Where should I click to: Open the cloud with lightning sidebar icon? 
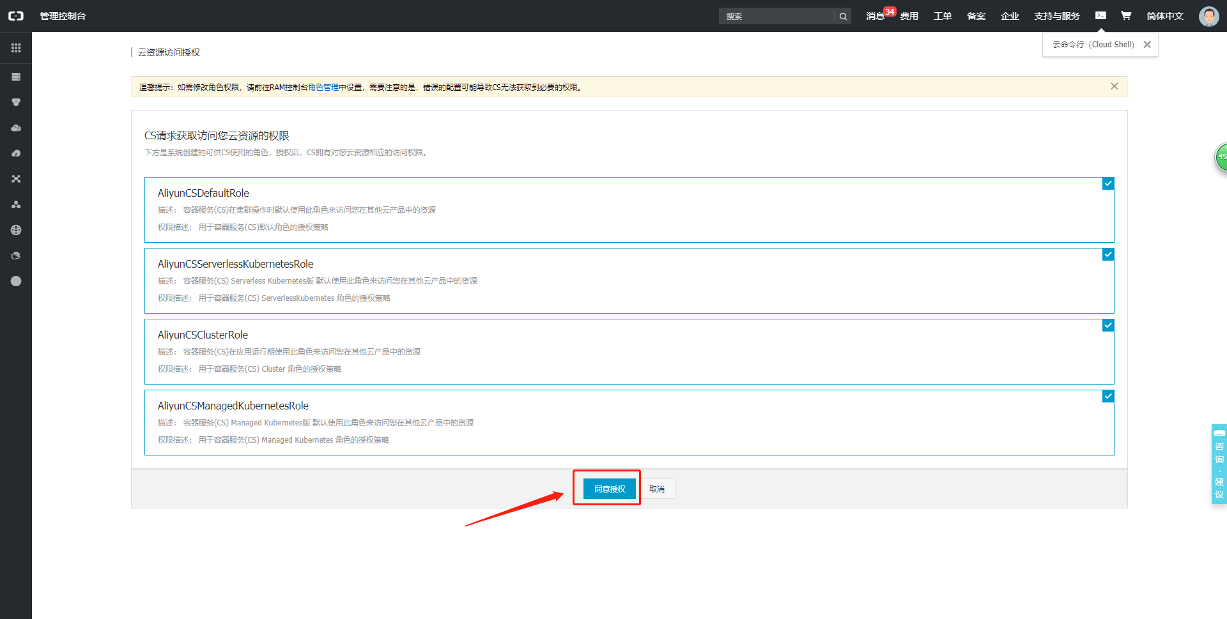click(x=16, y=153)
